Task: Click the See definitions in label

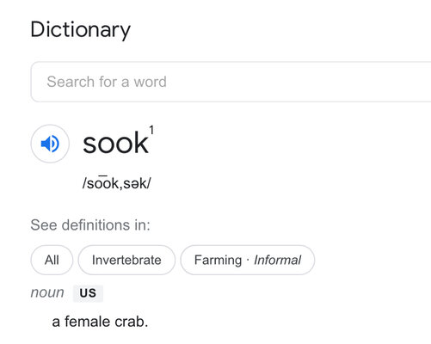Action: tap(90, 224)
